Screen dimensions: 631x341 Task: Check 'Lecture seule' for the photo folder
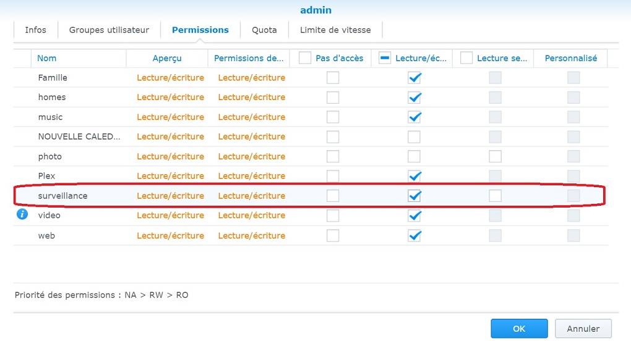pos(496,156)
